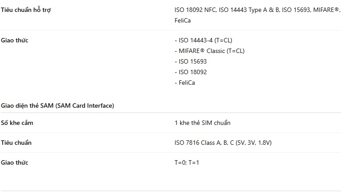Click the SAM section 'Giao thức' label
Screen dimensions: 342x192
(15, 163)
